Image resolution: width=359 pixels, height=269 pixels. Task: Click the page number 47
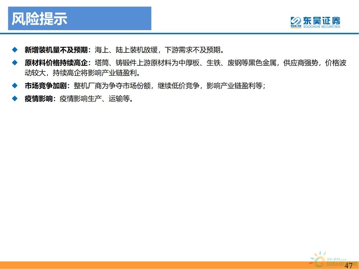click(348, 265)
